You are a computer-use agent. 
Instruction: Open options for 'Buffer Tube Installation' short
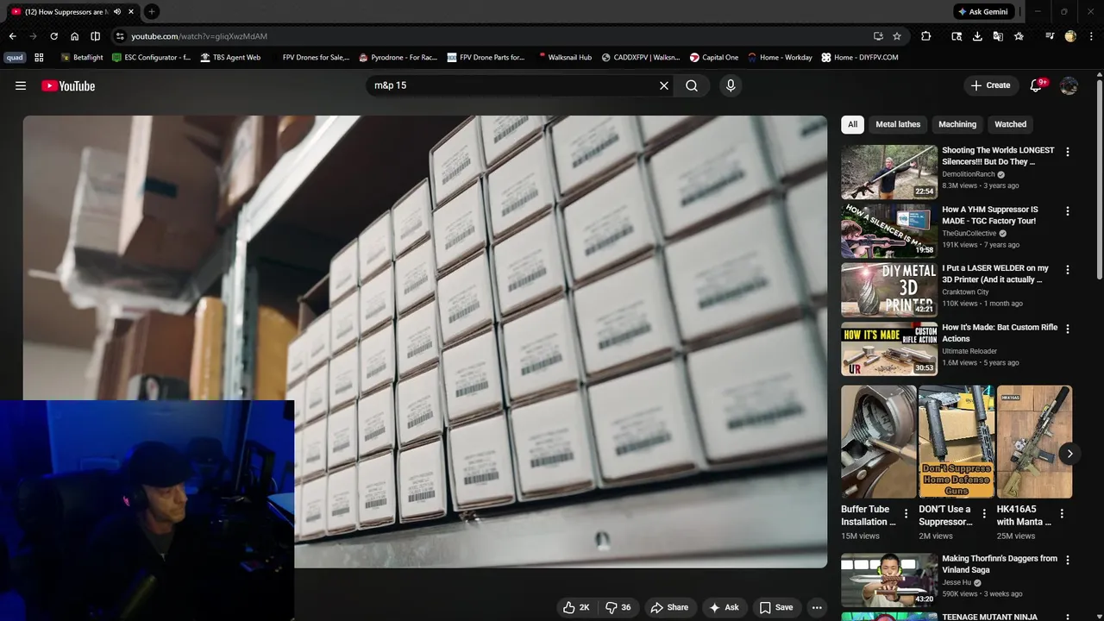tap(906, 513)
